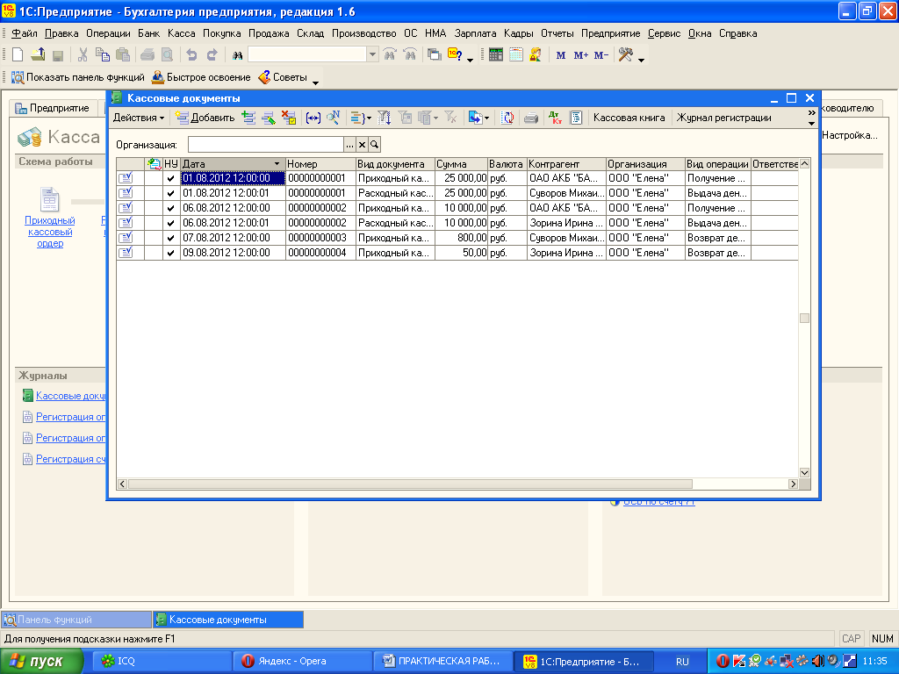Click the Добавить button
This screenshot has height=674, width=899.
tap(205, 118)
